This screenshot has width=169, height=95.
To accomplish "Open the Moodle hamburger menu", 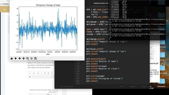I will click(x=4, y=9).
